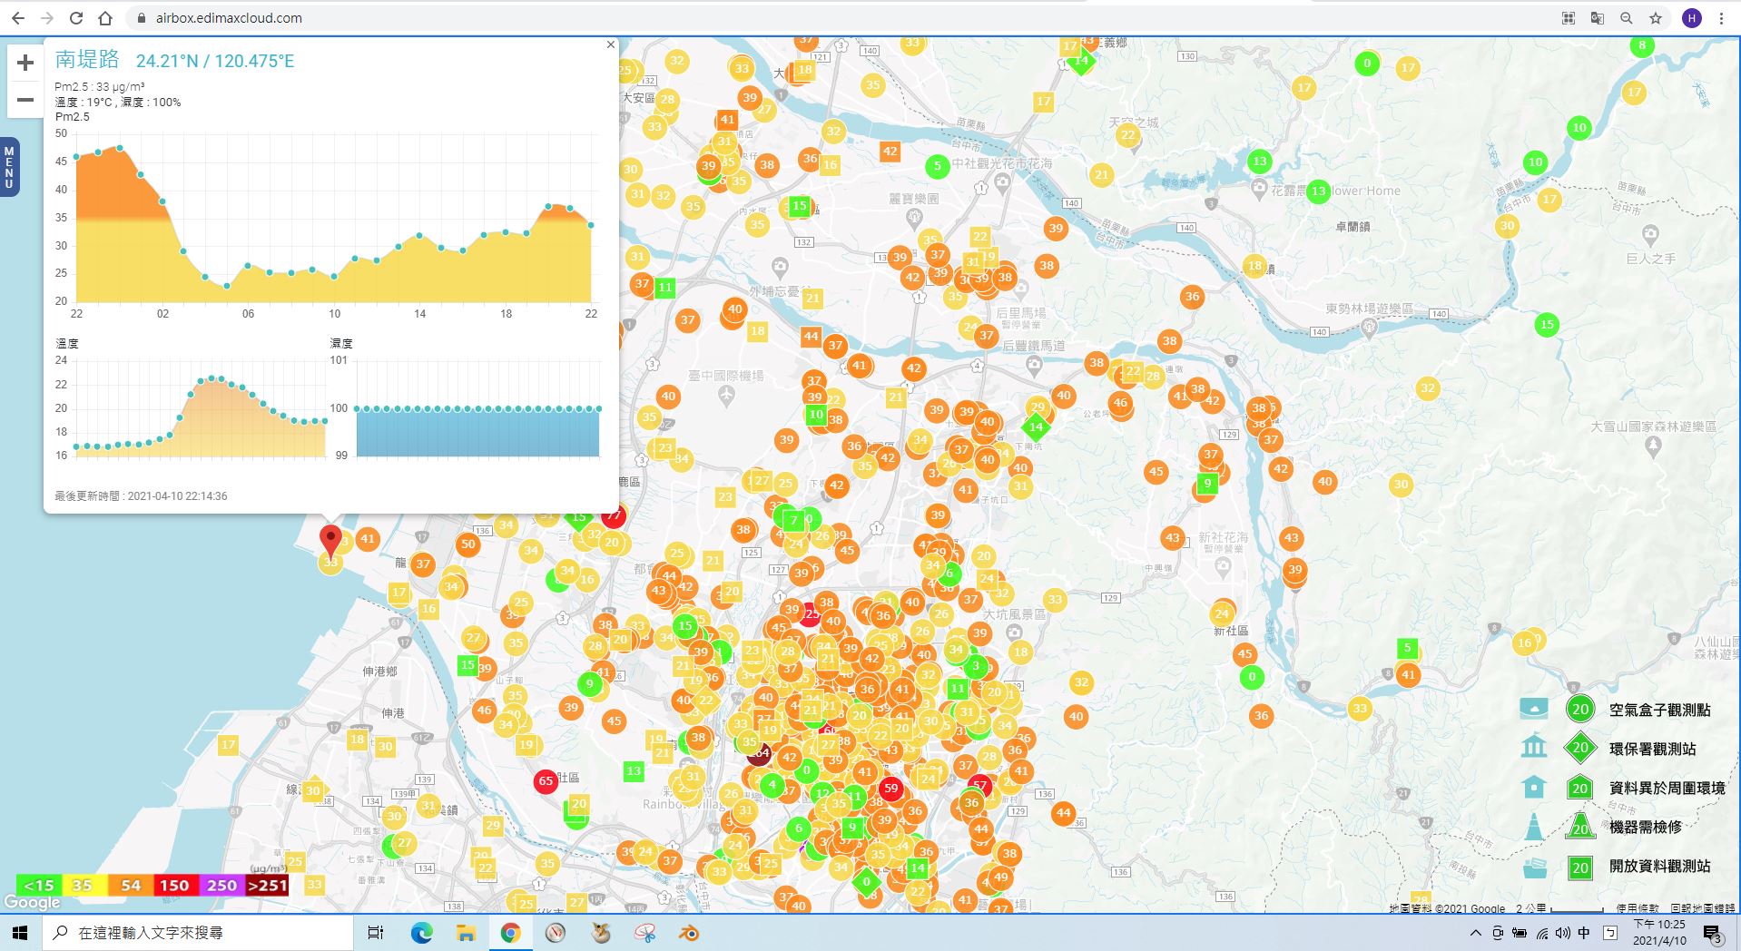Open the Google Translate page icon

(x=1597, y=18)
